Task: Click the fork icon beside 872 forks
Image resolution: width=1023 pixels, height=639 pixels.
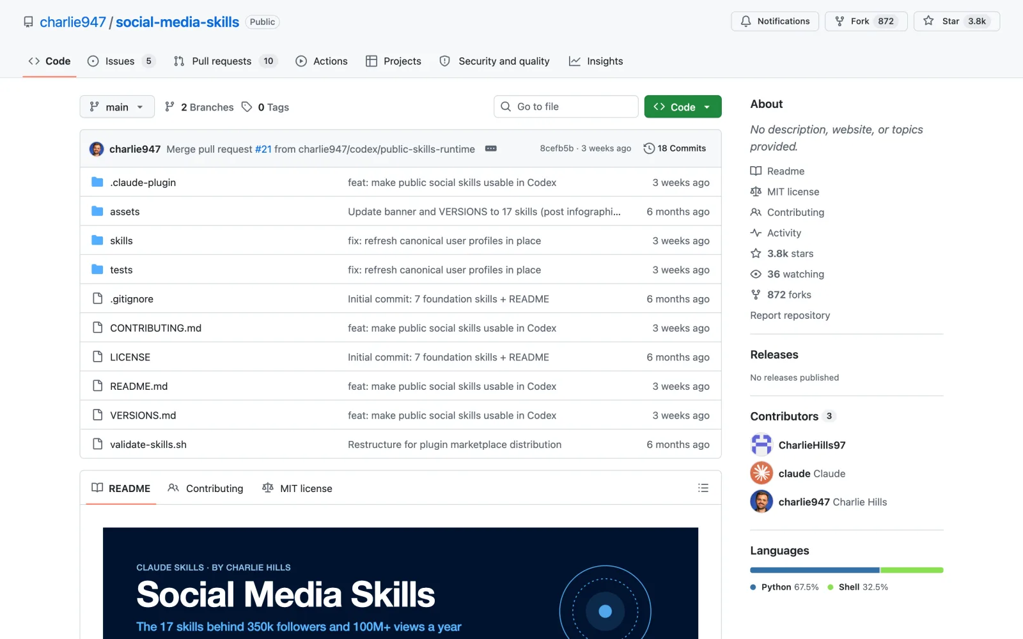Action: [756, 295]
